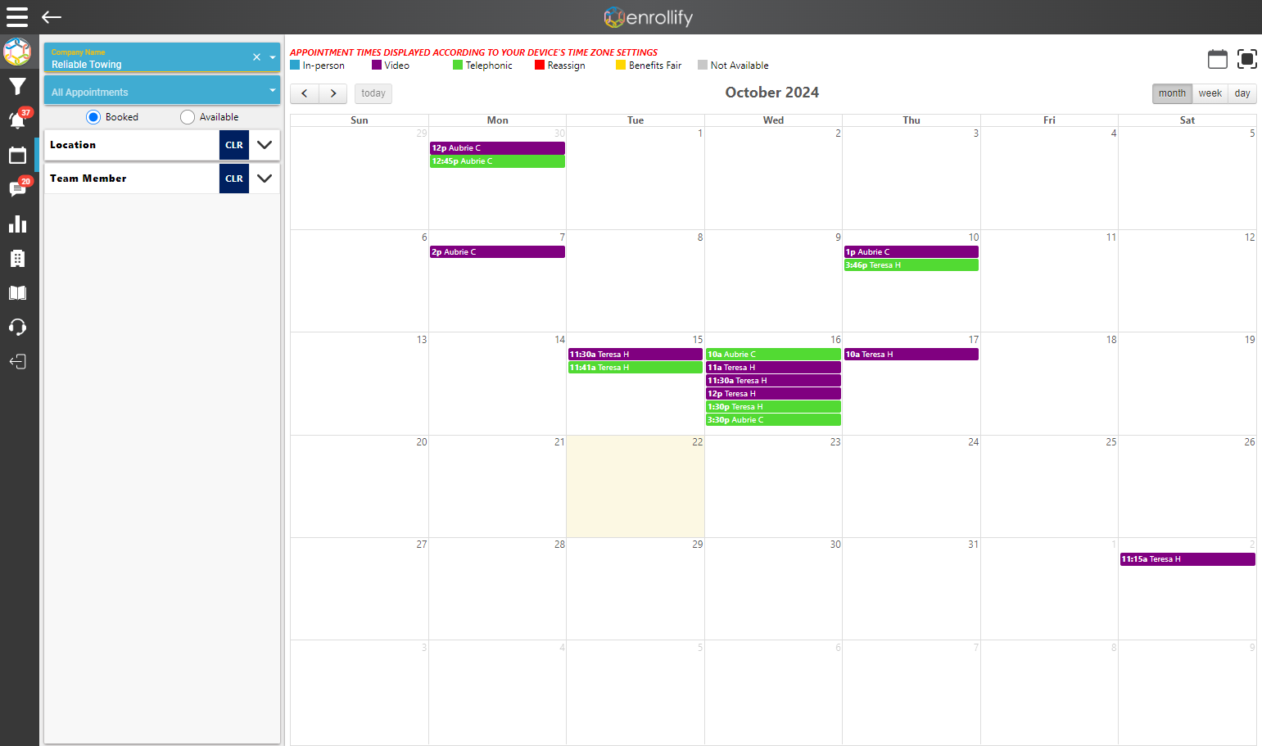Open the hamburger main menu
This screenshot has width=1262, height=746.
[x=17, y=17]
